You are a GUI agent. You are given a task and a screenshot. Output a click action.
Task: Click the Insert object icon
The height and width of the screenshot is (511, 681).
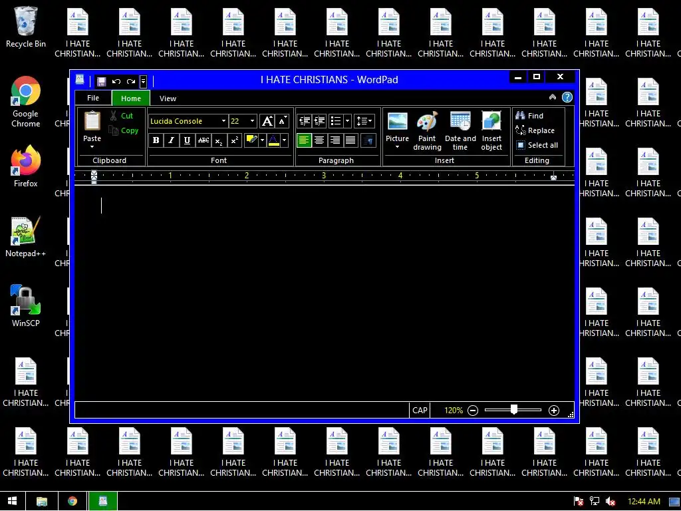pyautogui.click(x=491, y=122)
